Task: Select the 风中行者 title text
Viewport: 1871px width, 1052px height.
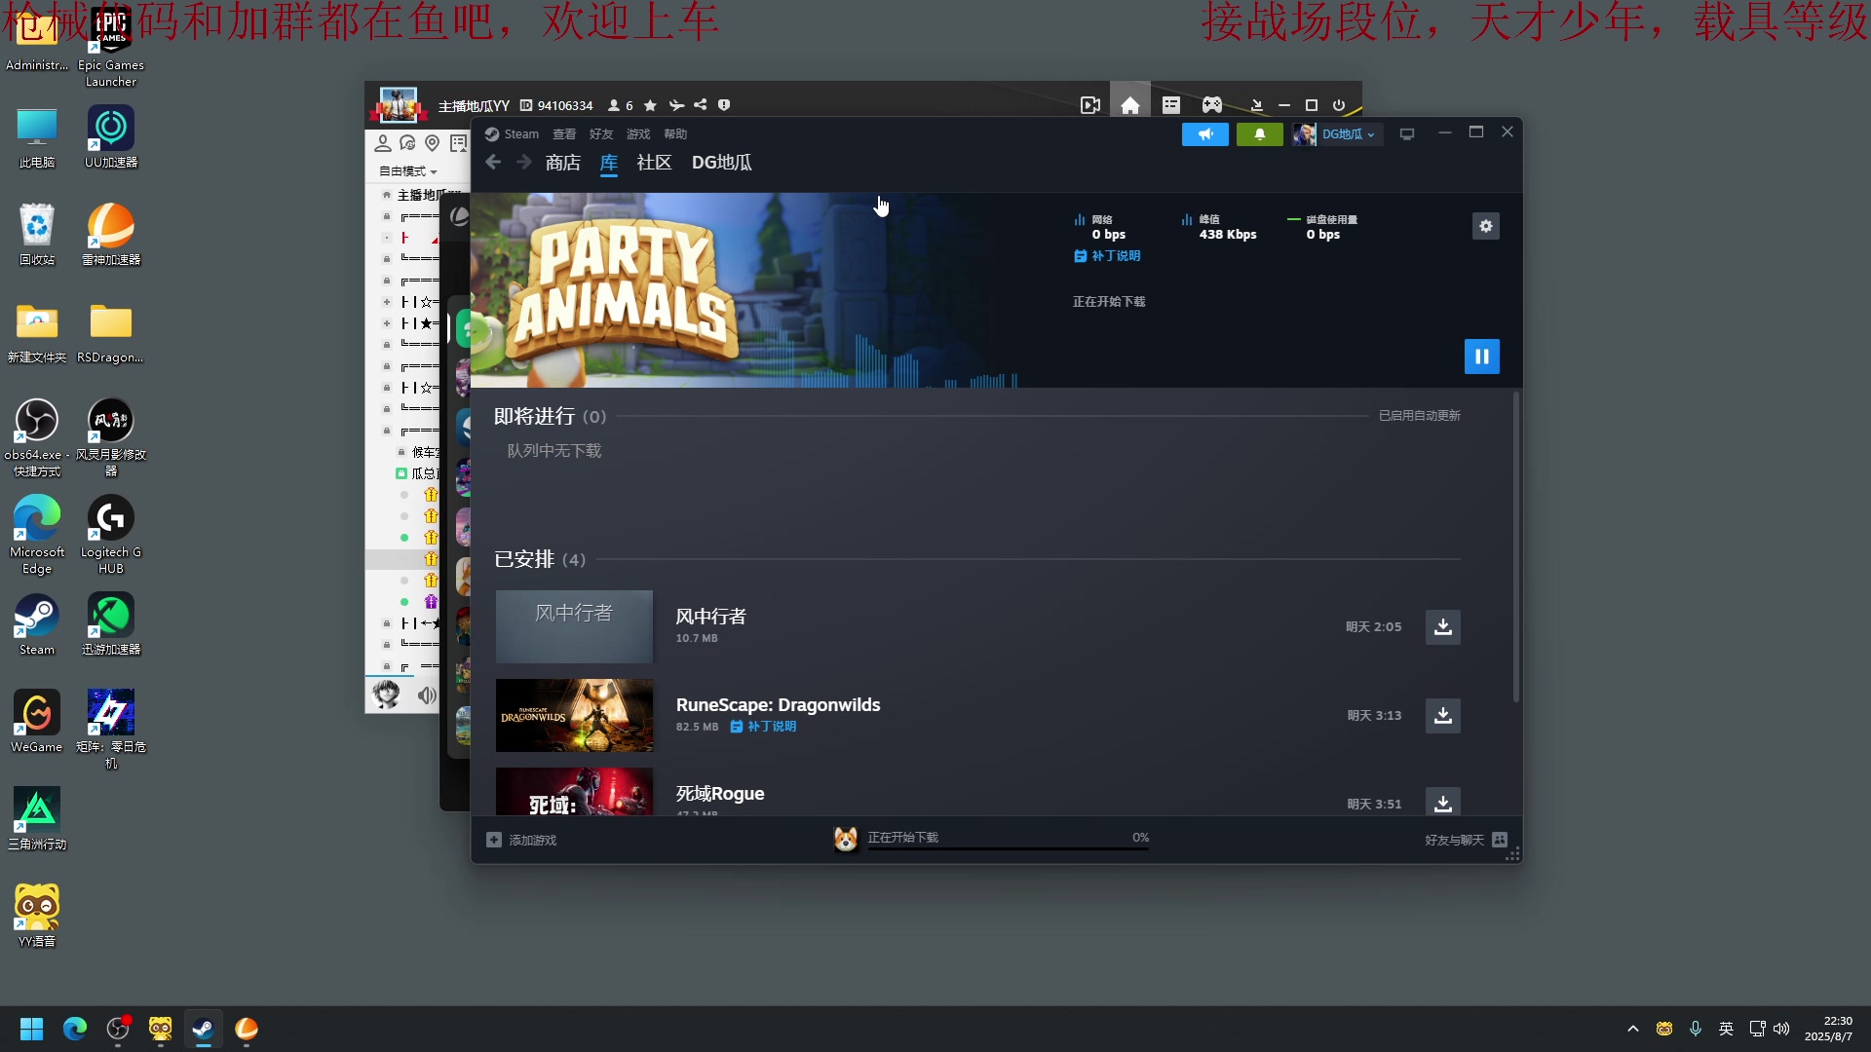Action: point(711,617)
